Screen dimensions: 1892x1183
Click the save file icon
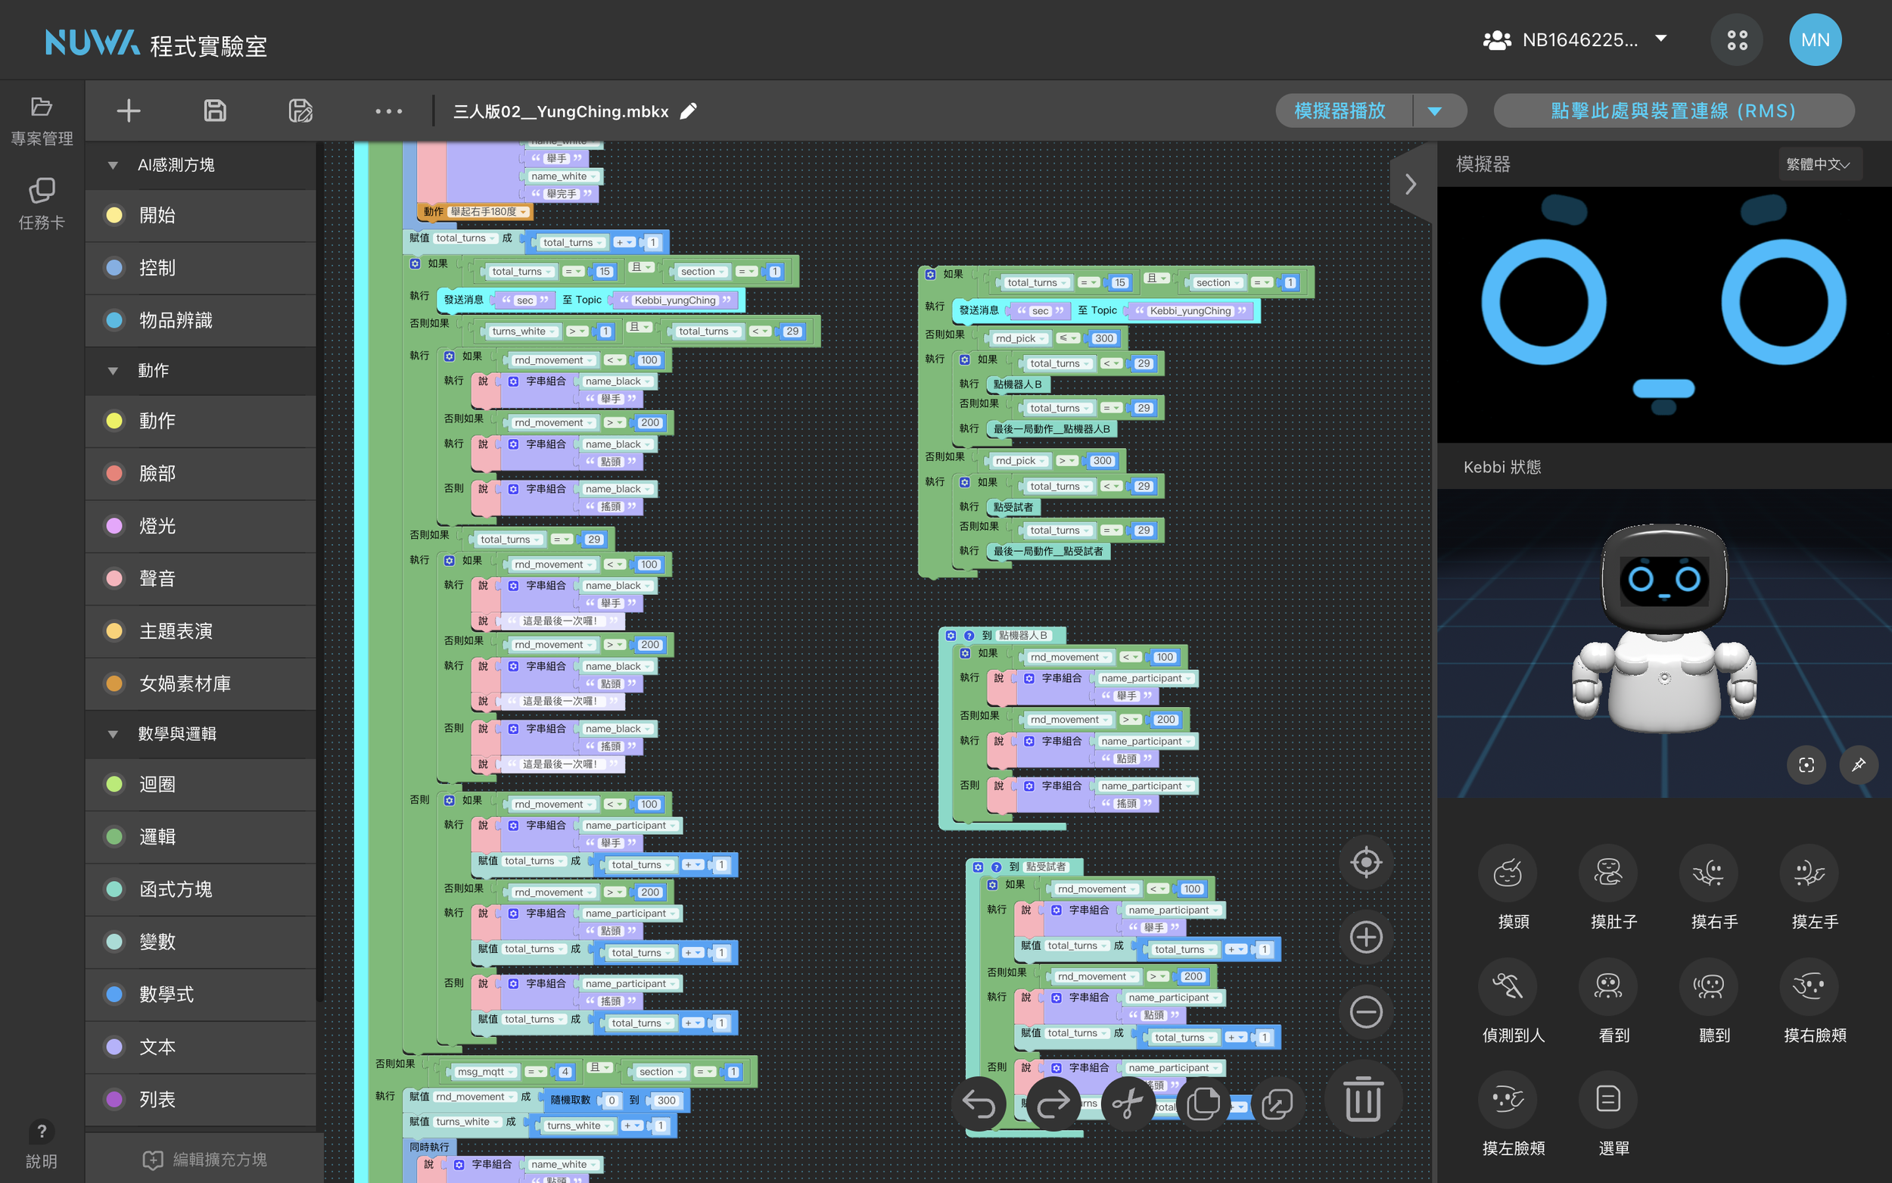point(215,111)
